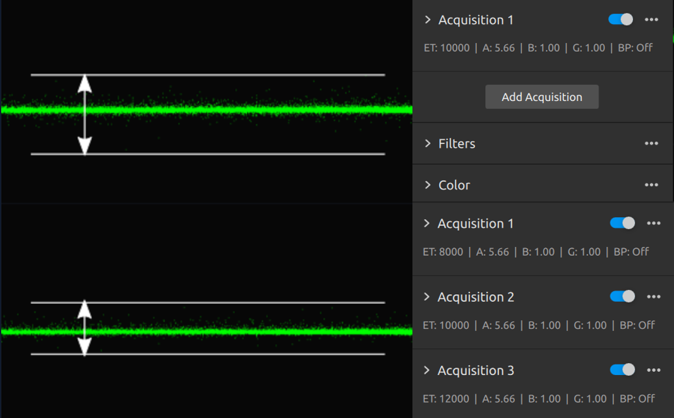
Task: Click the double-headed arrow in the upper plot
Action: pyautogui.click(x=85, y=114)
